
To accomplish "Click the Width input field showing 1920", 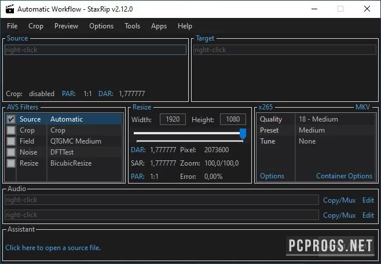I will point(173,119).
